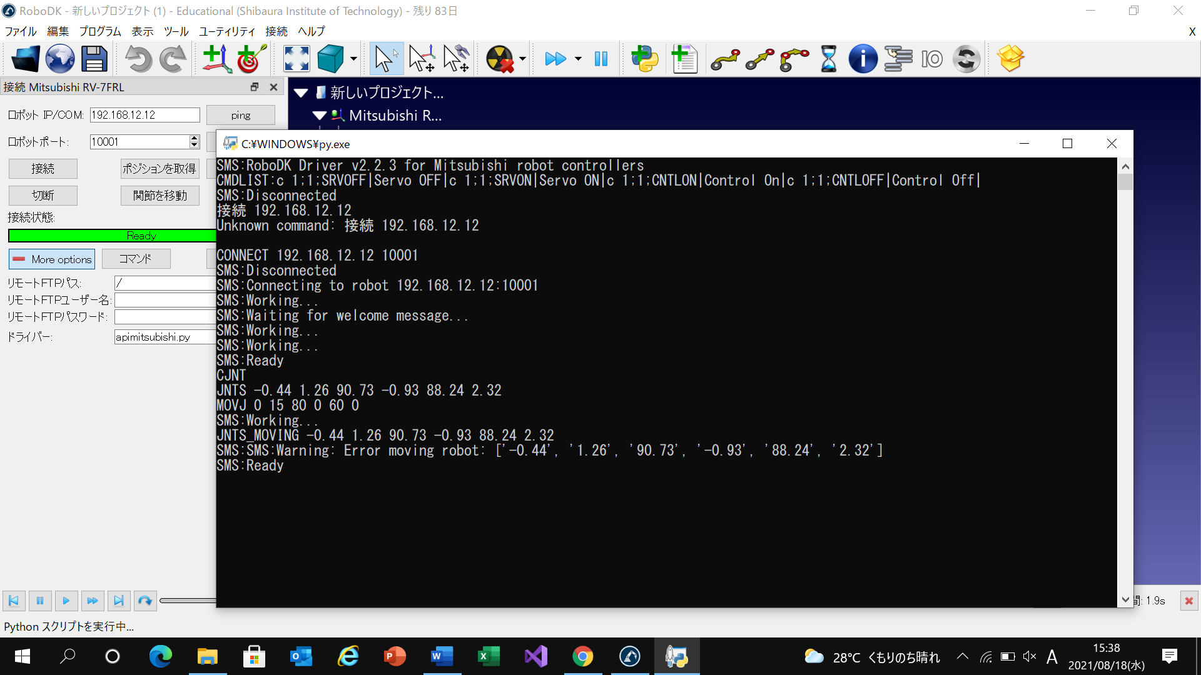Open the ユーティリティ menu
Screen dimensions: 1201x675
pos(226,31)
